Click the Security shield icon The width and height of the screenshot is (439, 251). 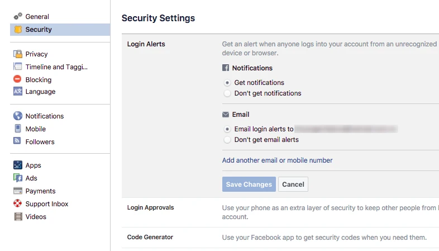(x=18, y=30)
